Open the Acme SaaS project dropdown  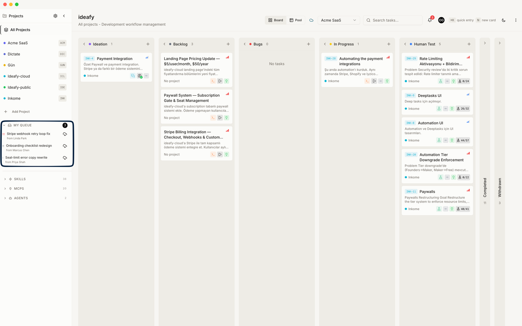point(339,20)
